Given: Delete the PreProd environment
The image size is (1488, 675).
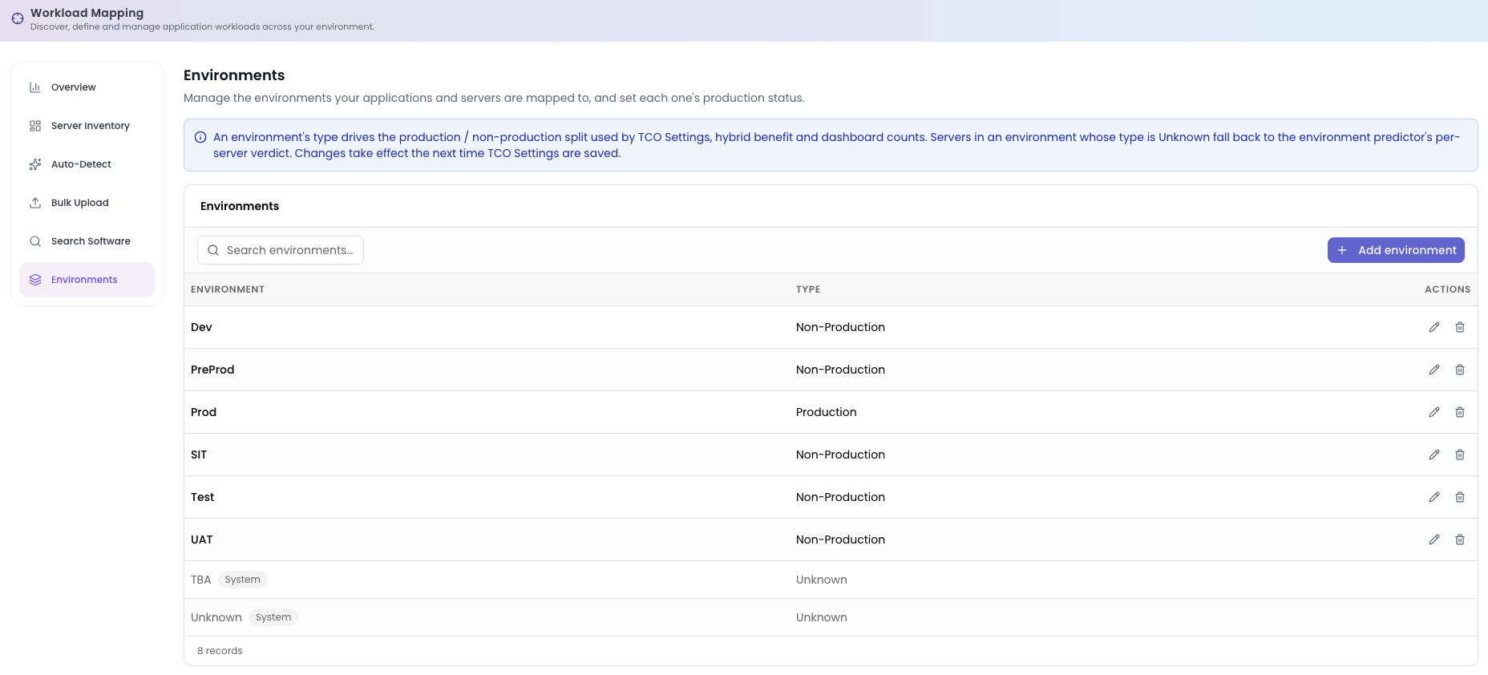Looking at the screenshot, I should [x=1460, y=370].
